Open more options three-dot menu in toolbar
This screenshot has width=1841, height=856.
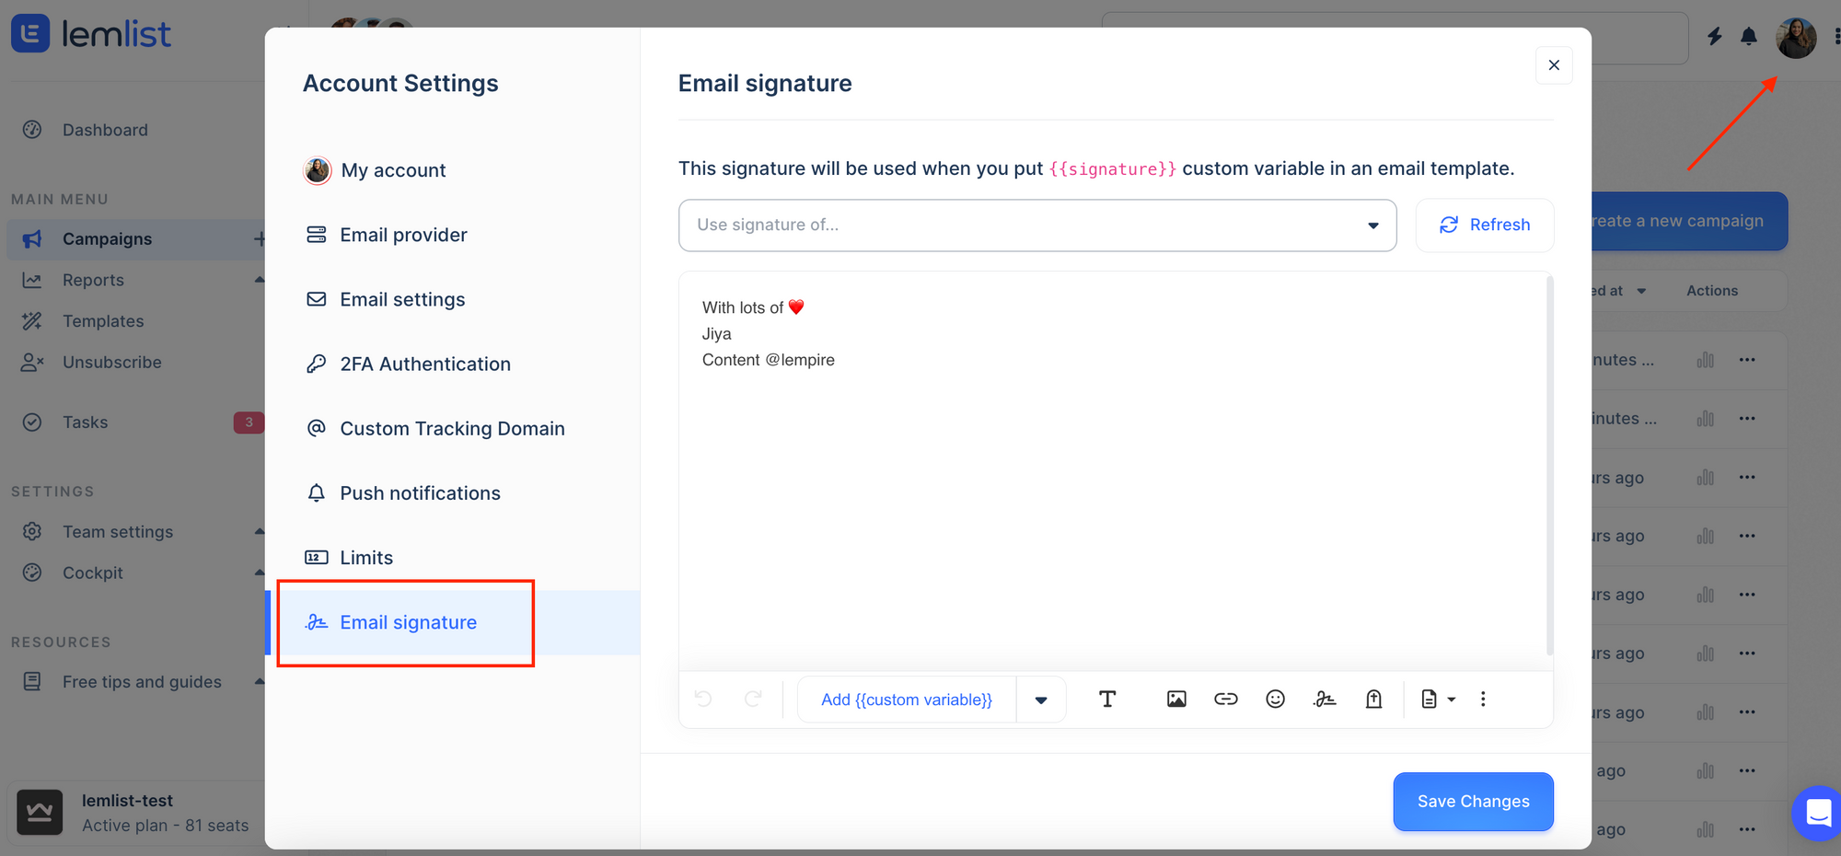[1483, 700]
